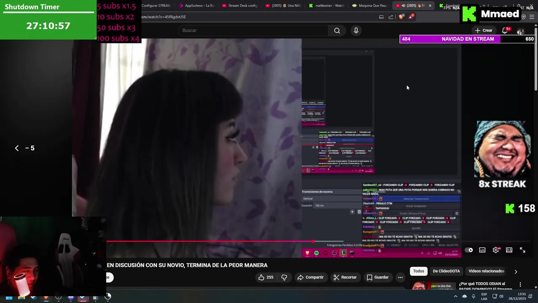This screenshot has width=538, height=303.
Task: Expand next filter chips arrow
Action: (516, 272)
